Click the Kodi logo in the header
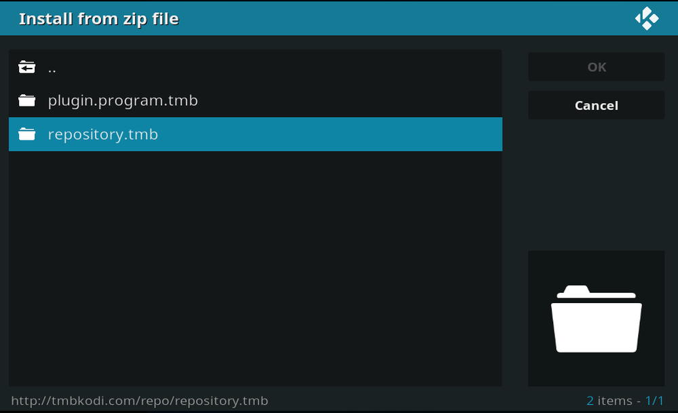The width and height of the screenshot is (678, 413). (x=646, y=18)
